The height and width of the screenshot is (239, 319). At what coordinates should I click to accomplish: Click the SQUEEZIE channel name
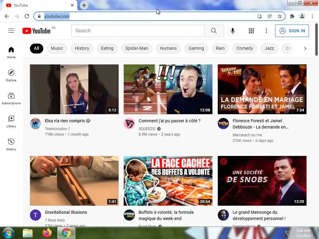tap(147, 129)
